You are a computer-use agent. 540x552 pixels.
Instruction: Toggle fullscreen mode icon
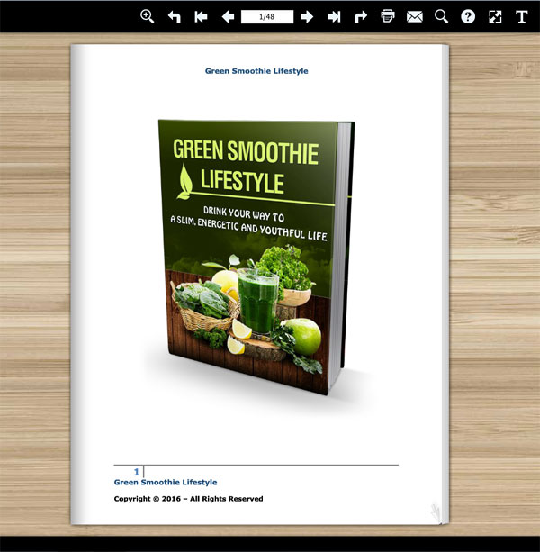tap(495, 16)
